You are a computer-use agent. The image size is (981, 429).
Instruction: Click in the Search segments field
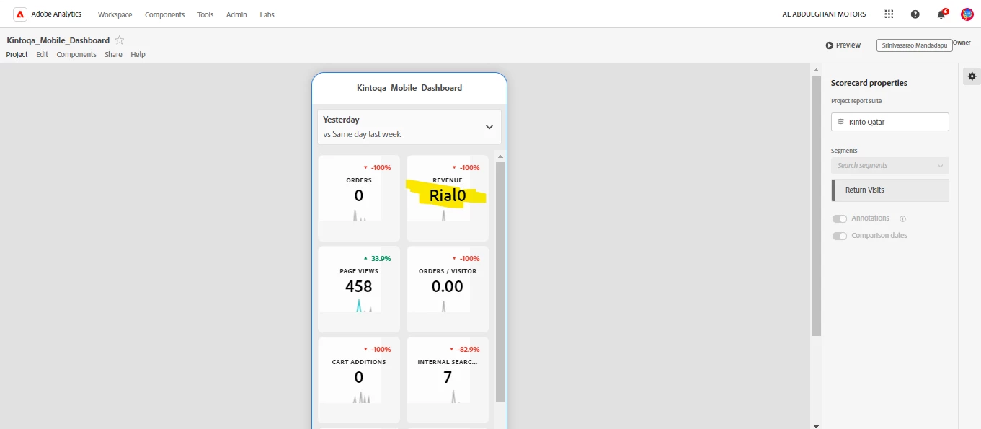[889, 166]
